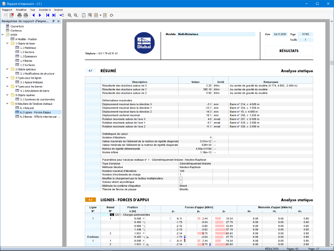The image size is (334, 251).
Task: Jump to last page icon
Action: pyautogui.click(x=54, y=15)
